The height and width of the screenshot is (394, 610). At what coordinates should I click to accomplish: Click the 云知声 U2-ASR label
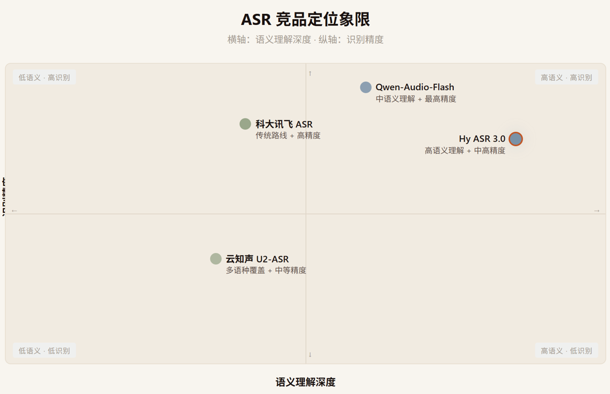[x=257, y=259]
